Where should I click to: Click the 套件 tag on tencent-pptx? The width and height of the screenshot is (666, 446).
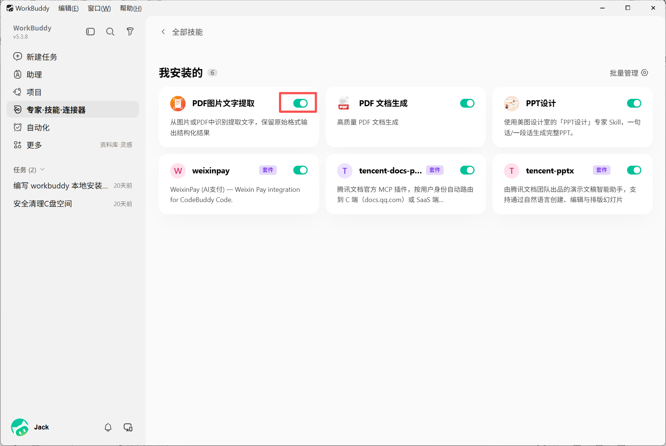point(602,170)
